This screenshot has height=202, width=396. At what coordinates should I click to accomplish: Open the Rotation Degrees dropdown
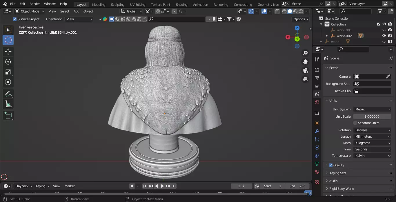[x=372, y=130]
